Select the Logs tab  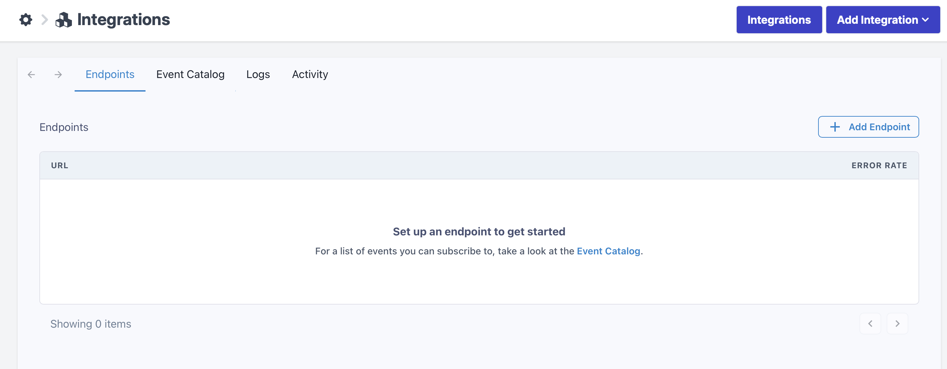tap(258, 75)
